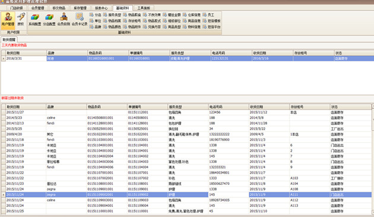Open 品牌 brand settings
This screenshot has width=374, height=217.
96,27
